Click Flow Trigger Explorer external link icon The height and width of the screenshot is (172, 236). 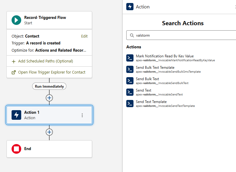14,72
